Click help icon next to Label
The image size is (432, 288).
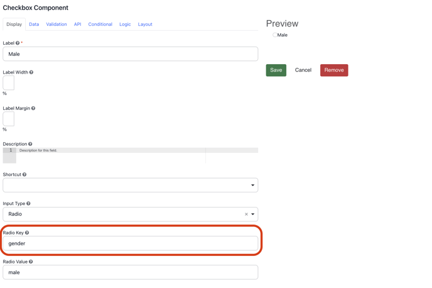[18, 43]
